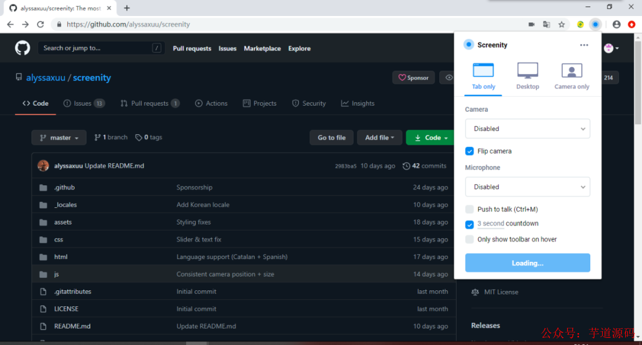Open the screenity repository name link
Screen dimensions: 642x345
point(92,78)
